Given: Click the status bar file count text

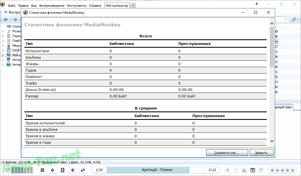Looking at the screenshot, I should coord(51,162).
